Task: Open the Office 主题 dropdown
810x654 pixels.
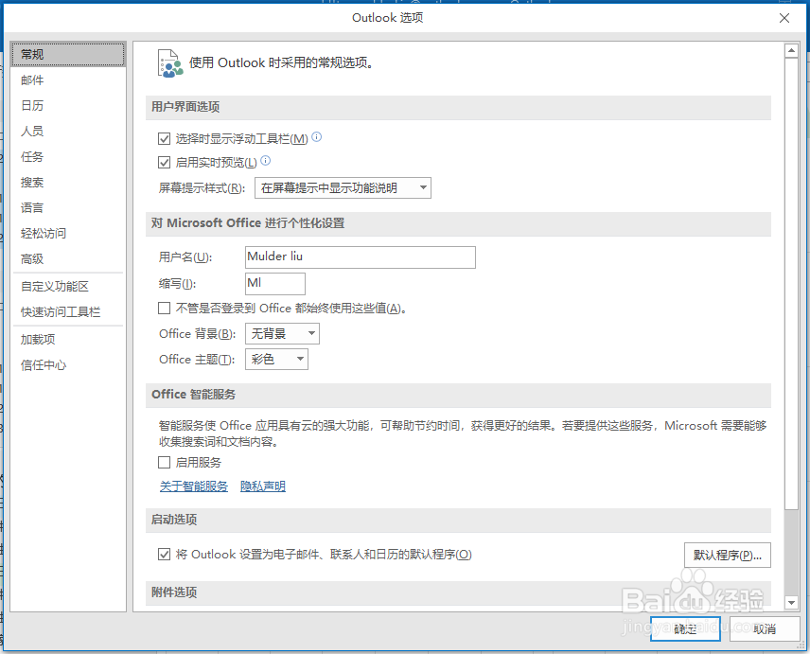Action: (x=276, y=359)
